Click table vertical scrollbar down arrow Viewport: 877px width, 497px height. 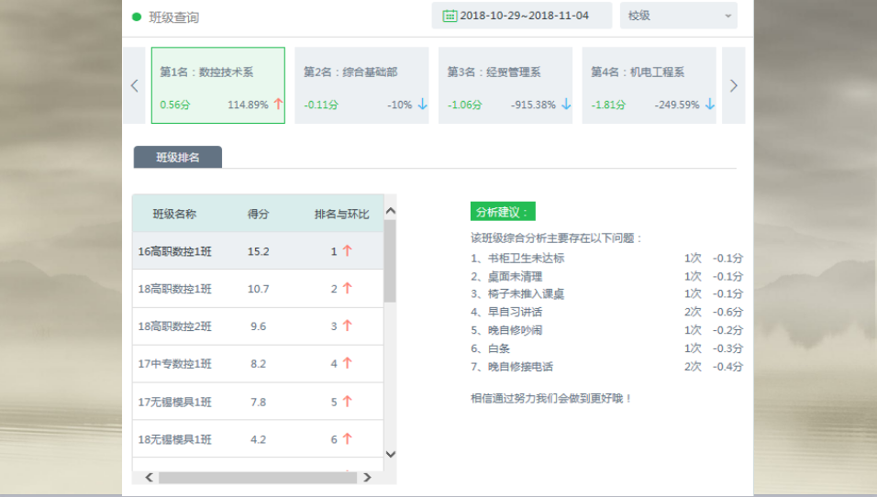[x=390, y=454]
